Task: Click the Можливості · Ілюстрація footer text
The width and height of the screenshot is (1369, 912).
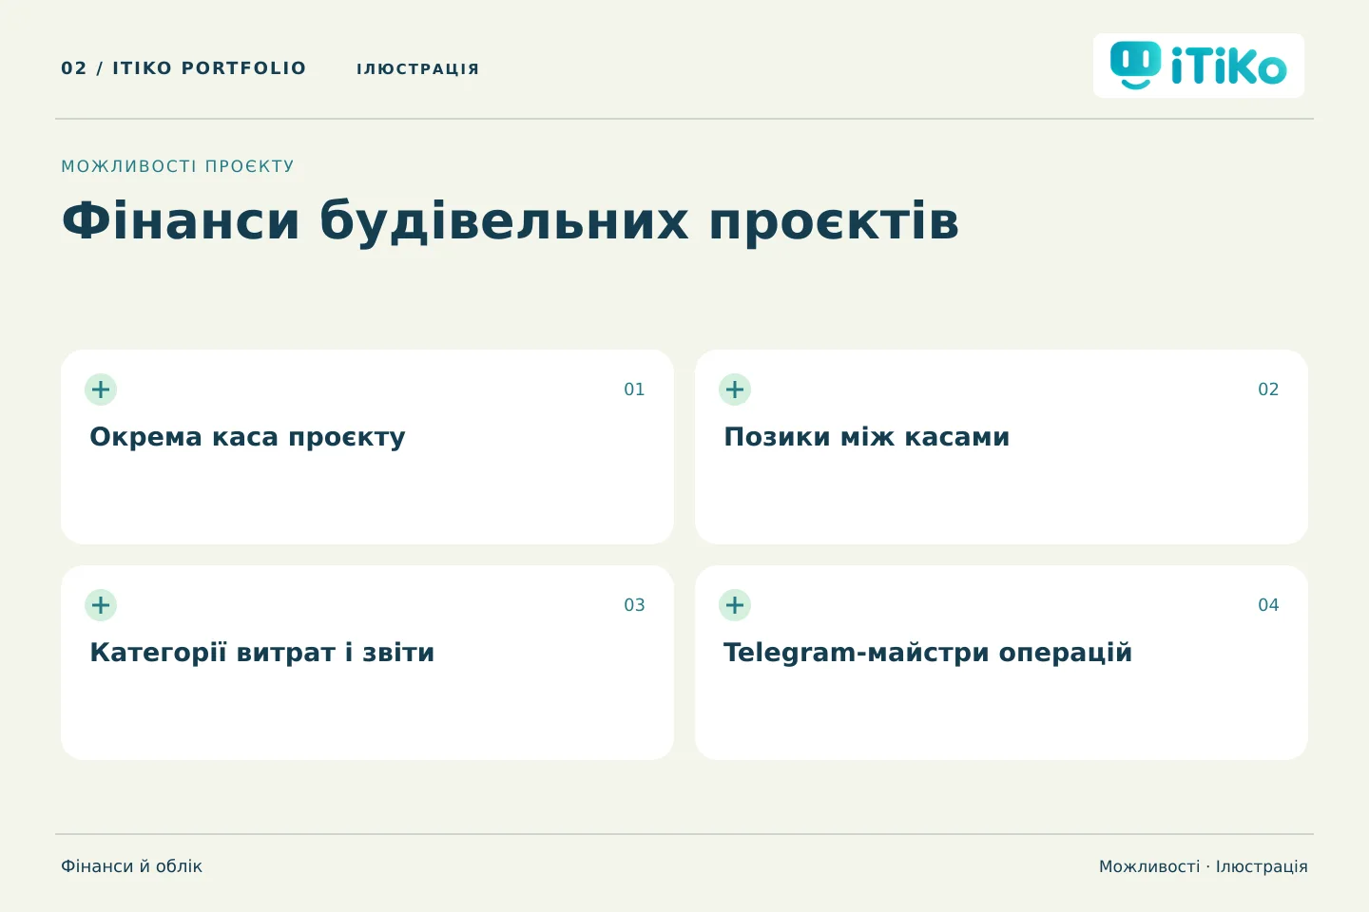Action: click(x=1203, y=866)
